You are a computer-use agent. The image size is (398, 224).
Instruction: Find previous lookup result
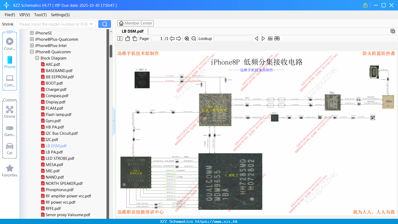[x=256, y=39]
